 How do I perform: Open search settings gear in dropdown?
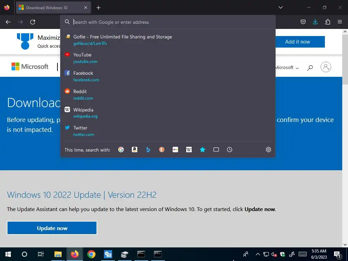(268, 150)
